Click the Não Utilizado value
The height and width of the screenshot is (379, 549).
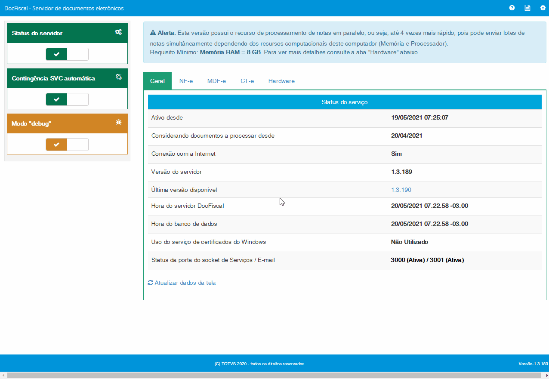(410, 242)
